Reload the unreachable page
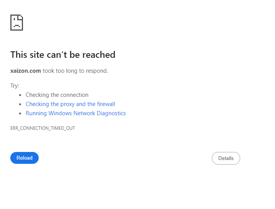The height and width of the screenshot is (209, 275). point(25,158)
